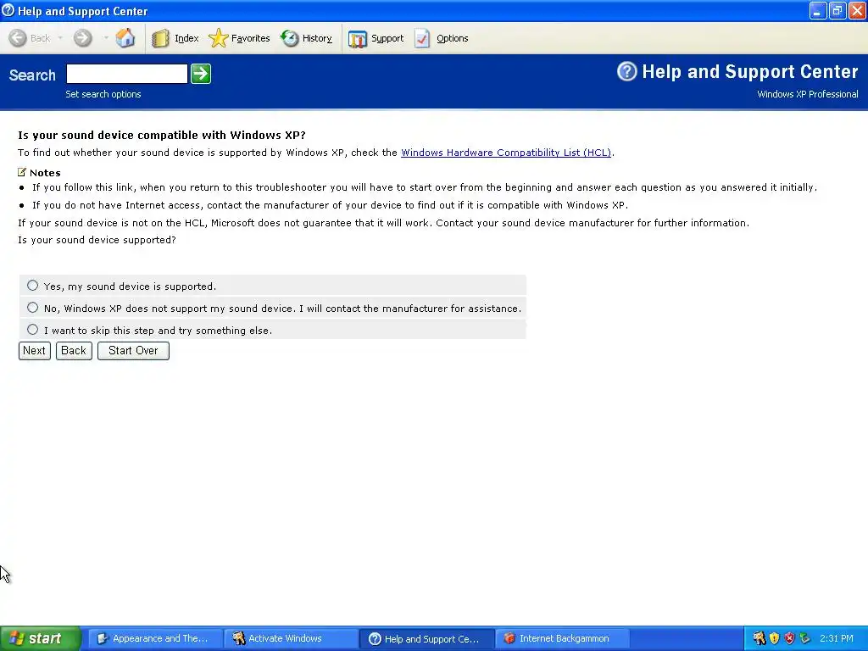Click the Next button

coord(34,350)
